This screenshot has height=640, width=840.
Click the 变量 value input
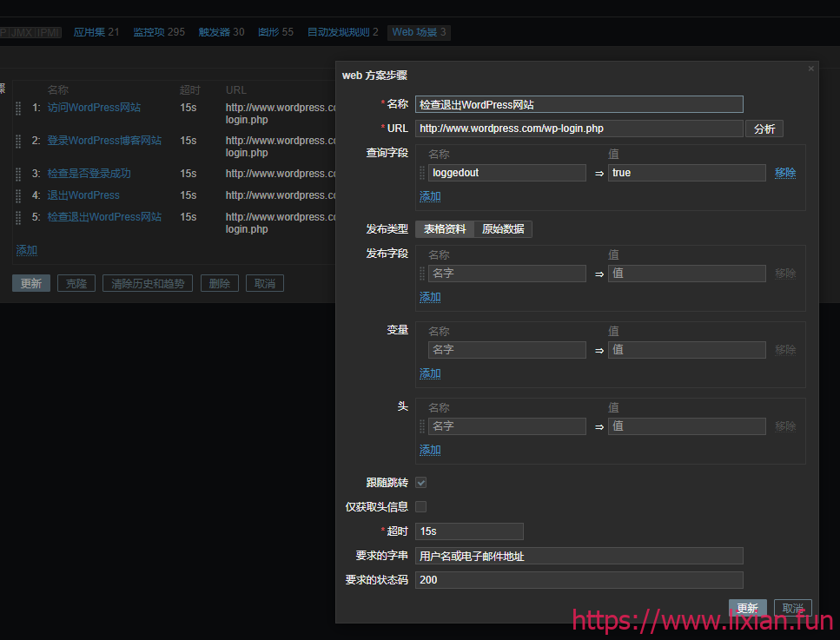click(x=687, y=350)
